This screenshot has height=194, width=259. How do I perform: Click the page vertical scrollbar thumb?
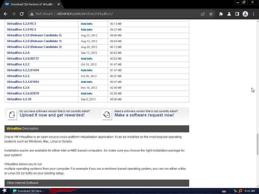pos(257,144)
